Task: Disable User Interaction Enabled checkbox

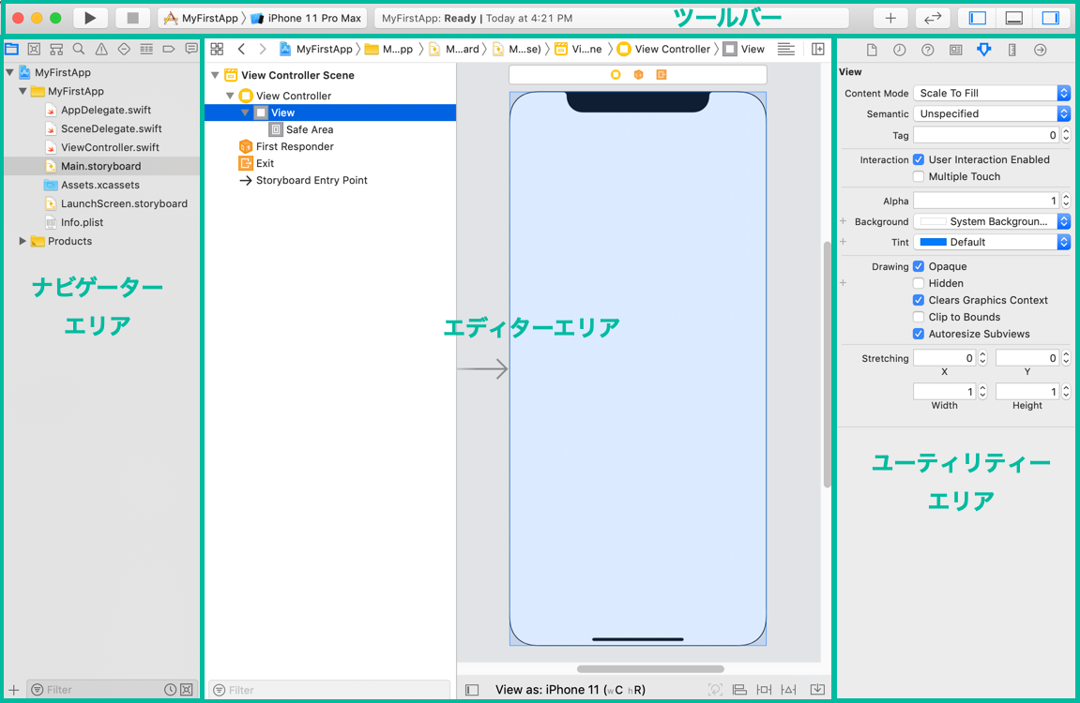Action: 919,159
